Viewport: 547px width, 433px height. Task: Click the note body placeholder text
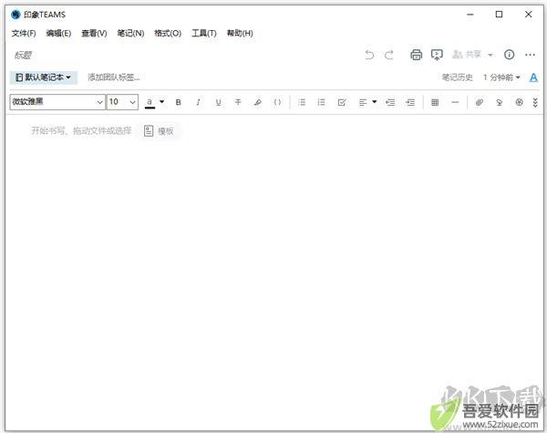pyautogui.click(x=81, y=131)
